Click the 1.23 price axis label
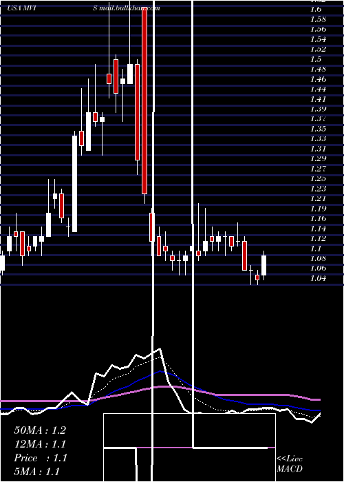This screenshot has width=344, height=482. 318,189
